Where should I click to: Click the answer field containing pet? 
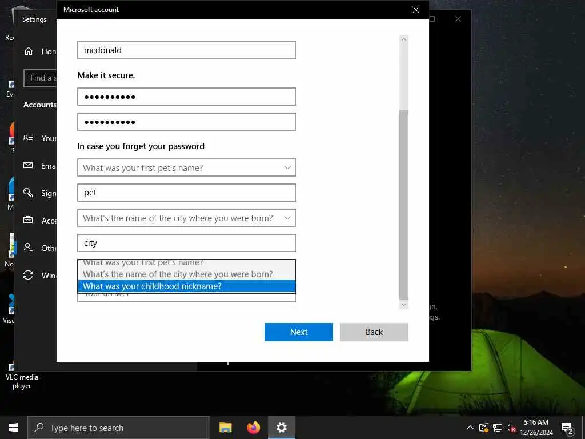coord(187,193)
